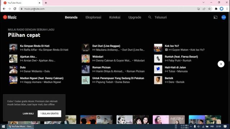
Task: Bookmark this page with star icon
Action: 209,9
